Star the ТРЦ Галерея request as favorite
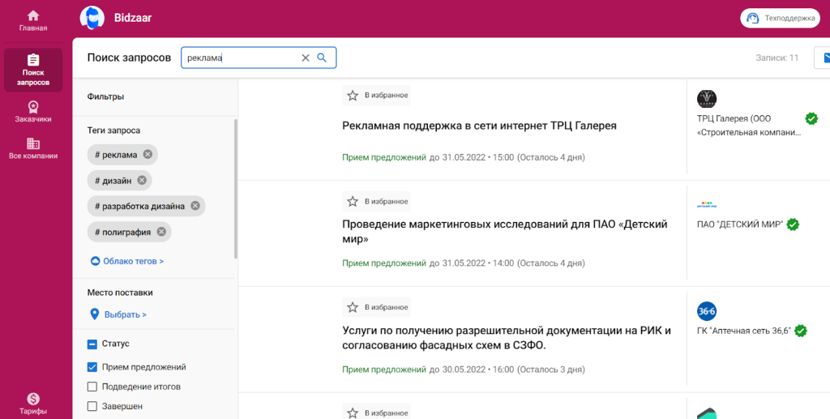This screenshot has width=830, height=419. click(353, 96)
